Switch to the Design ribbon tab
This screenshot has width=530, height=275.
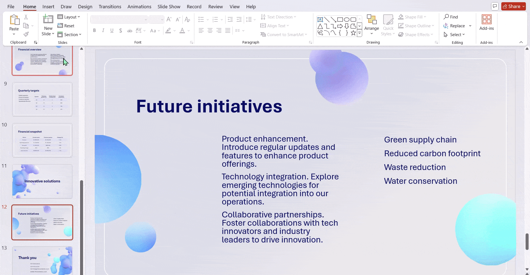click(85, 6)
